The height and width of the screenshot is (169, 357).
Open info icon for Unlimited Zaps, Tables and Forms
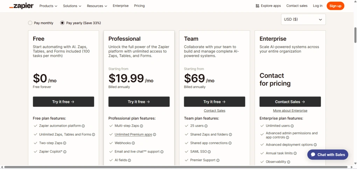pos(93,134)
